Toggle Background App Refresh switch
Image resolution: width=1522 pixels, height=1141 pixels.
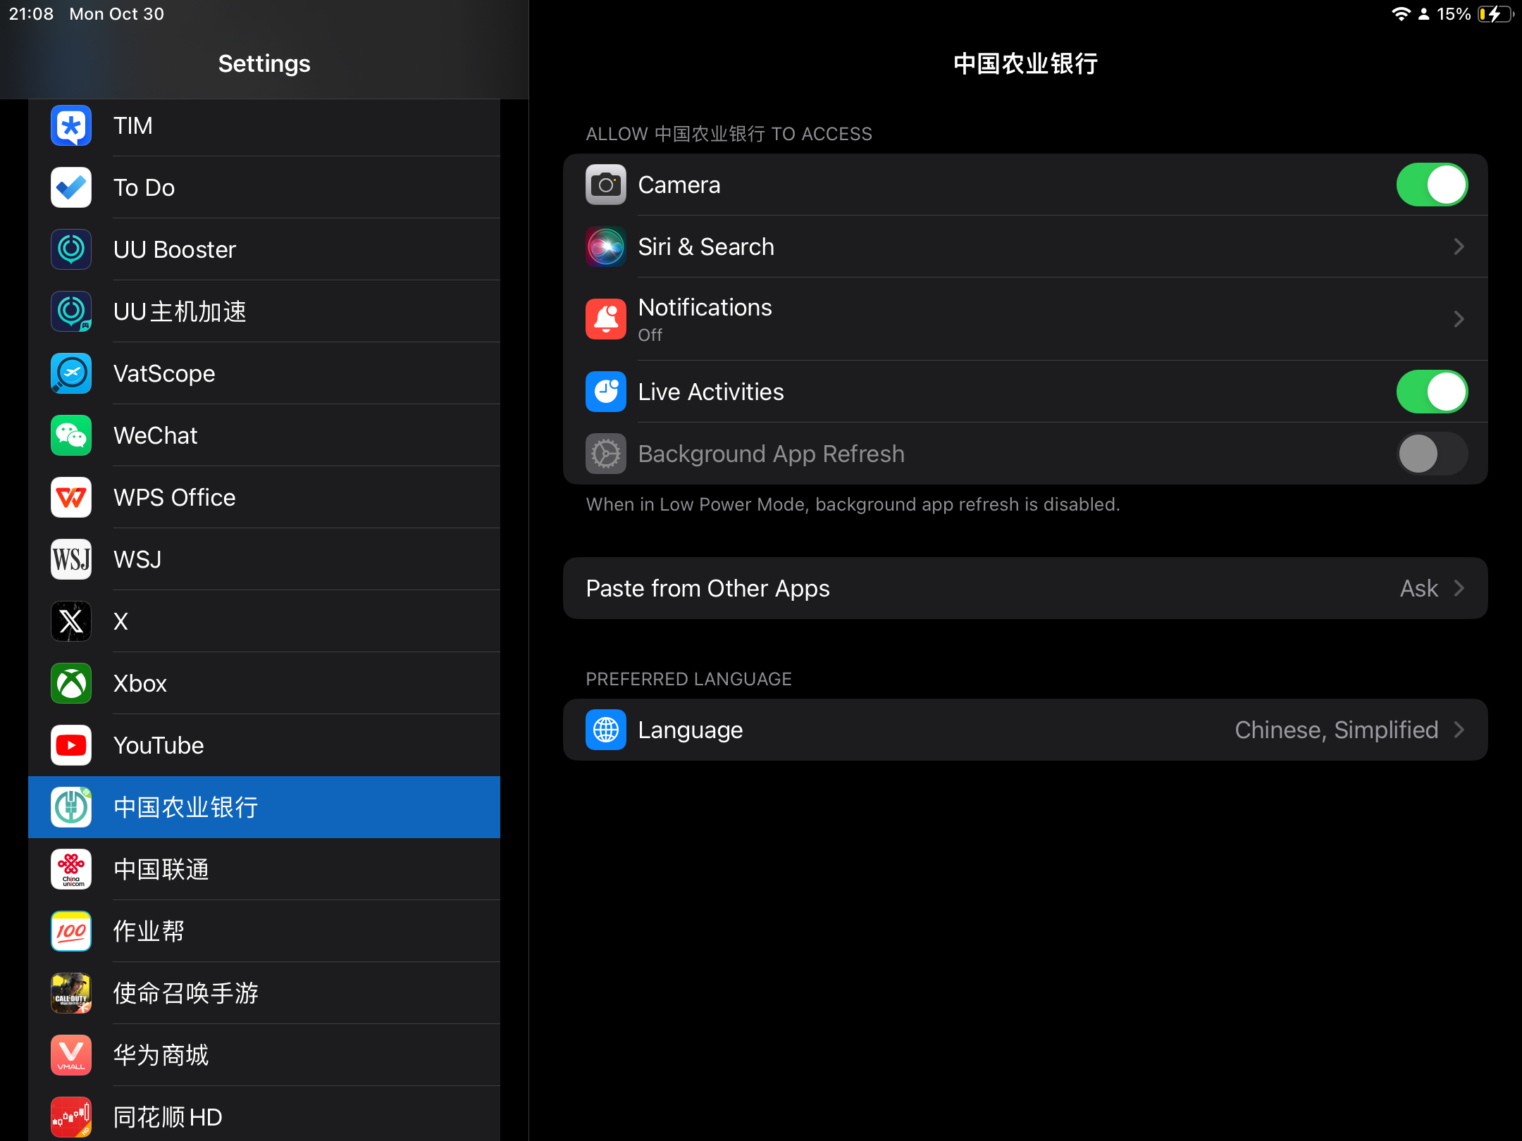click(1431, 454)
